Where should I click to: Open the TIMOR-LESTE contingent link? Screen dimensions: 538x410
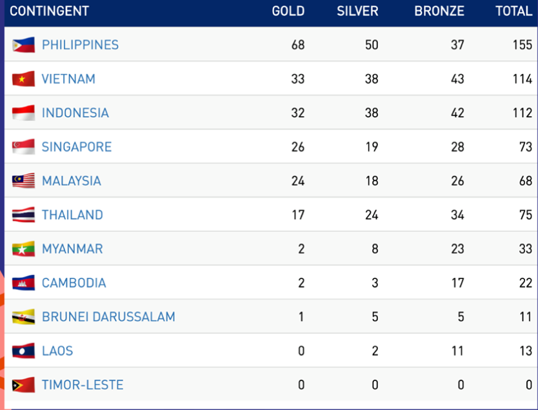[83, 386]
